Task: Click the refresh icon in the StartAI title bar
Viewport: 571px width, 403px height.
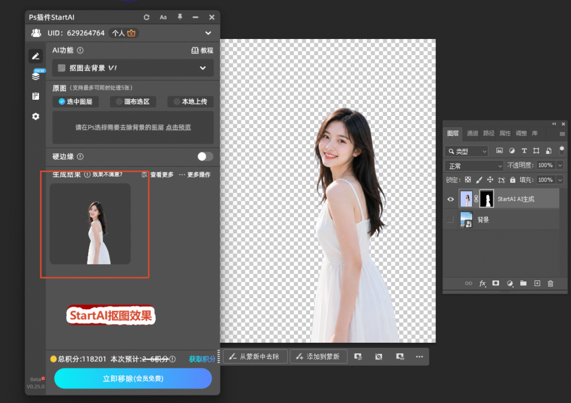Action: click(x=147, y=17)
